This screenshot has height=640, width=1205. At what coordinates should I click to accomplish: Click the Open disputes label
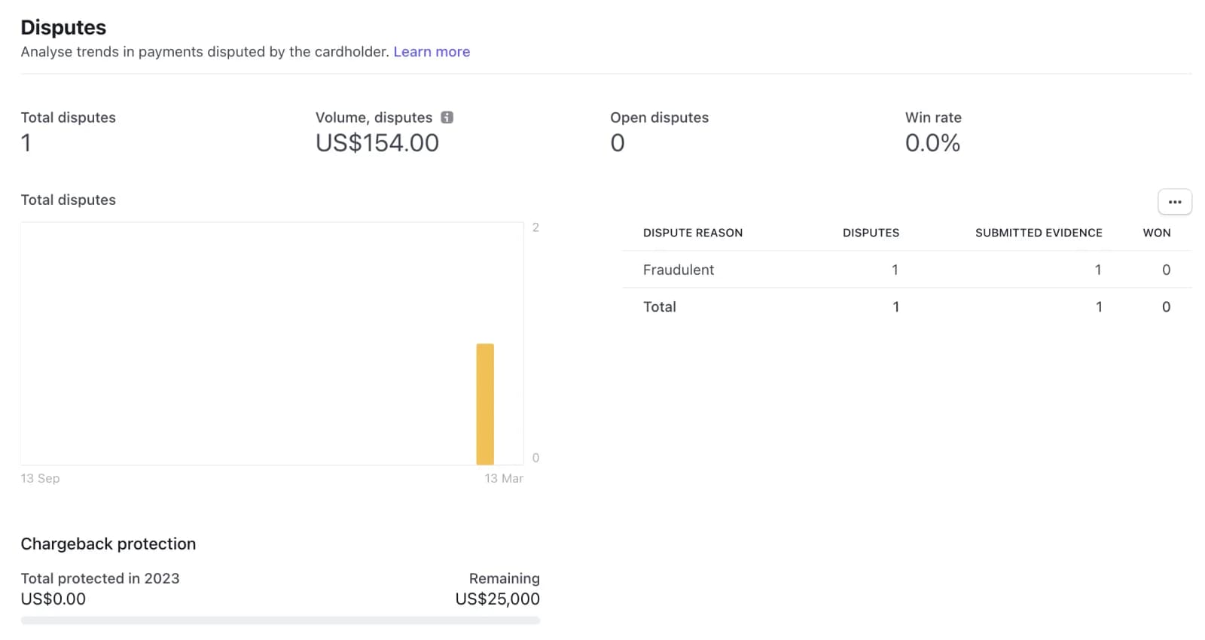(x=659, y=117)
